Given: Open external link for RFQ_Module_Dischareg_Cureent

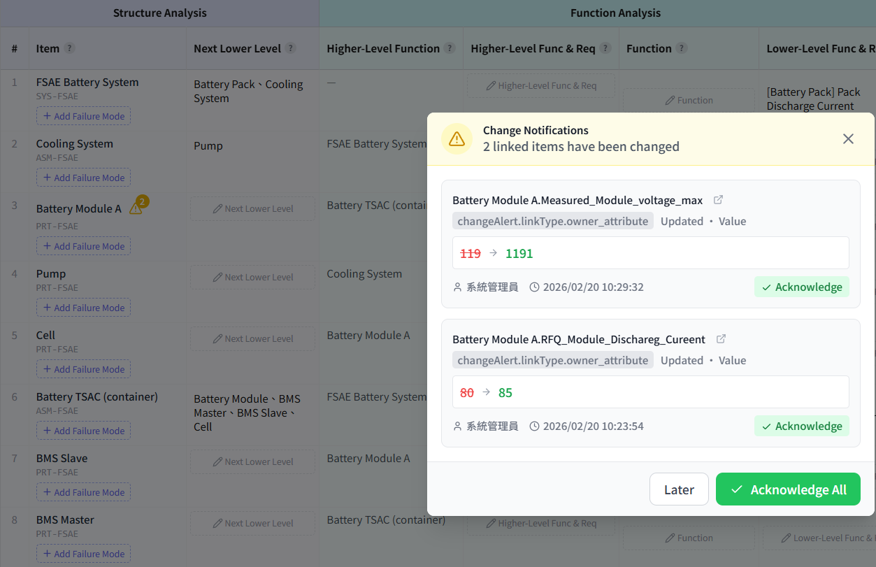Looking at the screenshot, I should [x=721, y=339].
